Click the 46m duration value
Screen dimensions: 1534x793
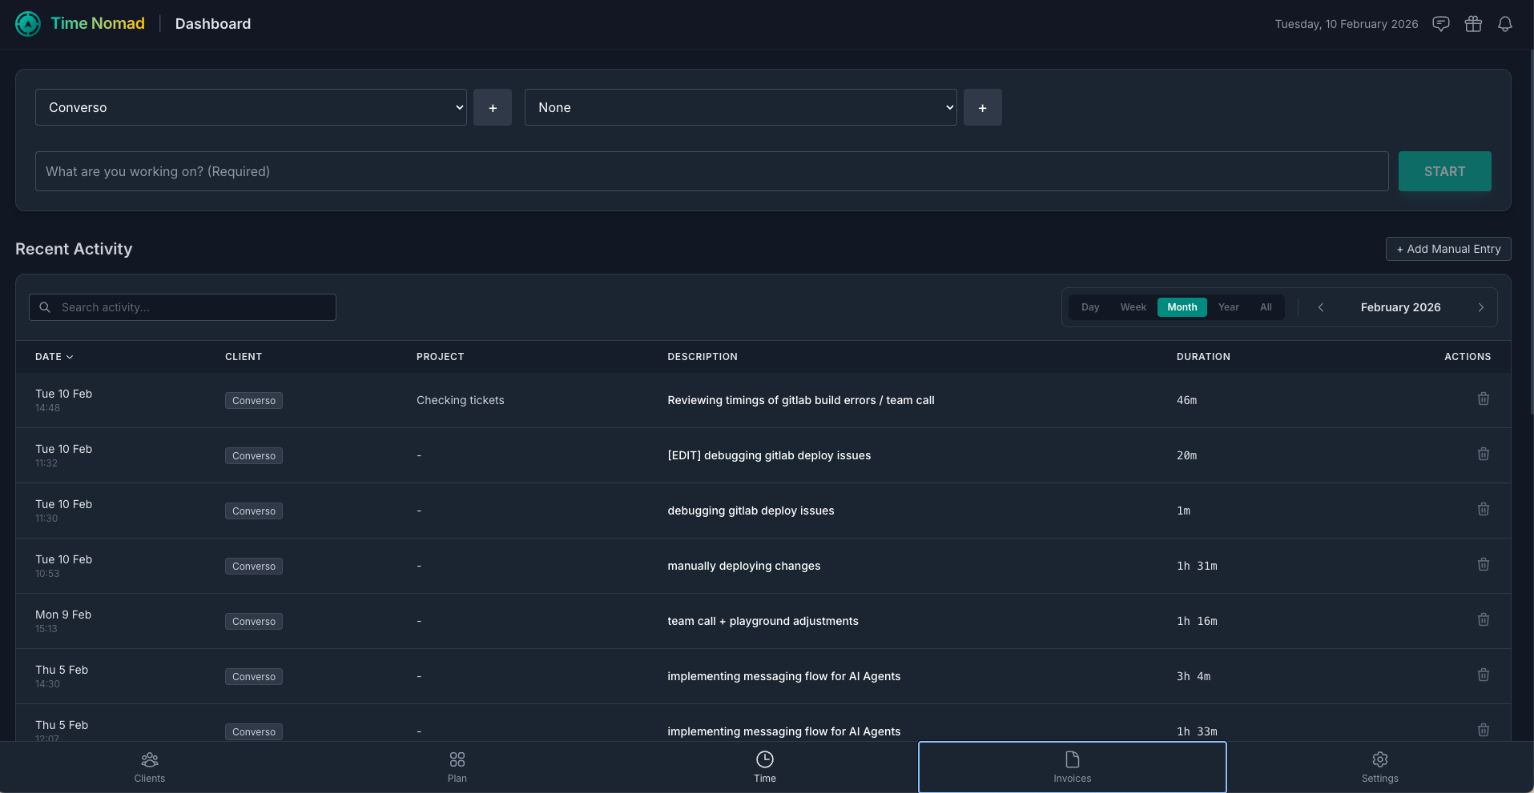[x=1186, y=400]
